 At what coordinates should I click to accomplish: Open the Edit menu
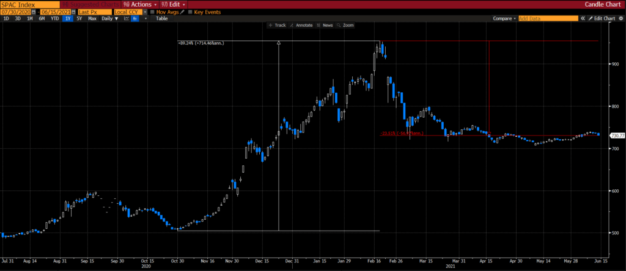[x=174, y=4]
